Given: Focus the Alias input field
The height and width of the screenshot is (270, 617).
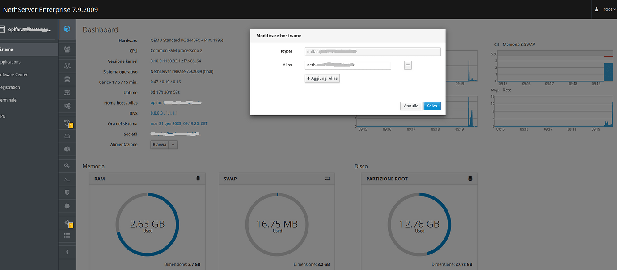Looking at the screenshot, I should coord(348,65).
